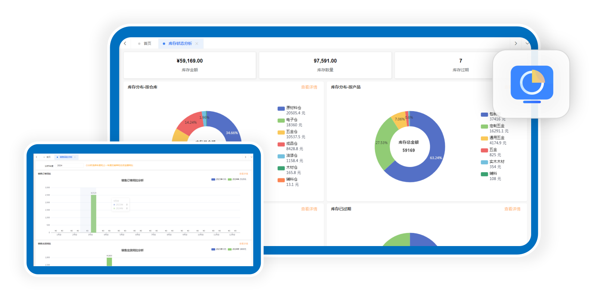
Task: Select the 销售同比分析 tab
Action: (x=65, y=157)
